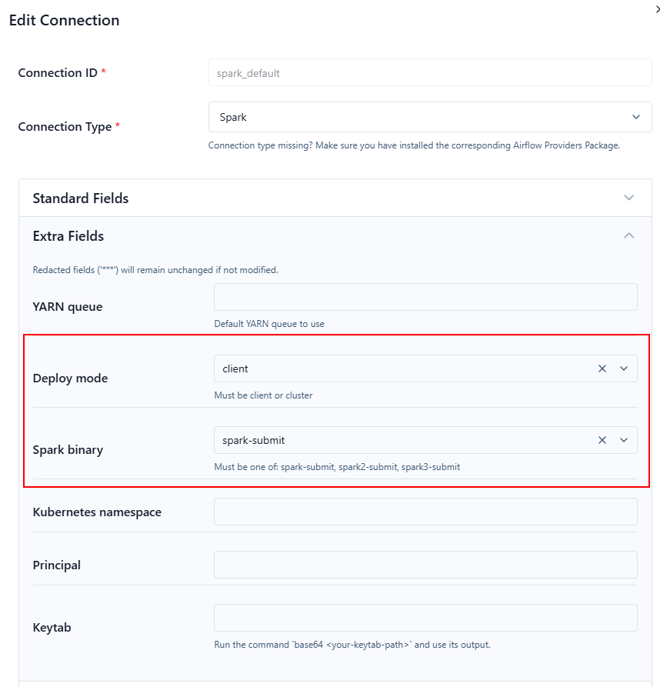The image size is (660, 687).
Task: Click the Deploy mode label
Action: click(x=70, y=379)
